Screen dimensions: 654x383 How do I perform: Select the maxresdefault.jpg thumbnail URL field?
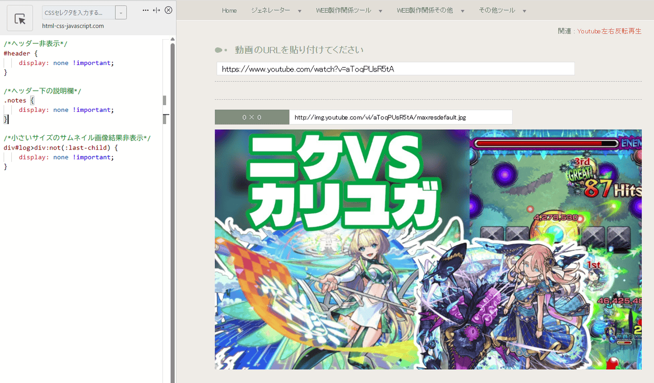coord(401,117)
